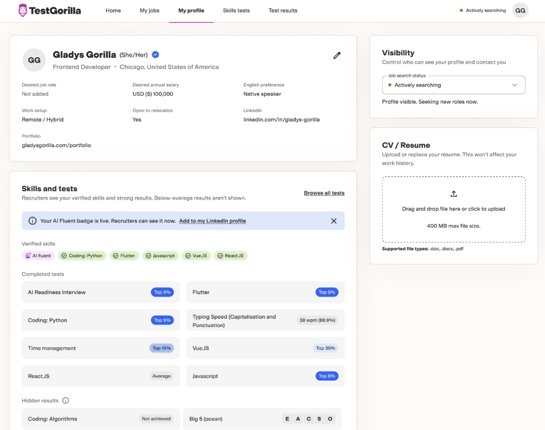Open the Test results tab

click(x=283, y=11)
